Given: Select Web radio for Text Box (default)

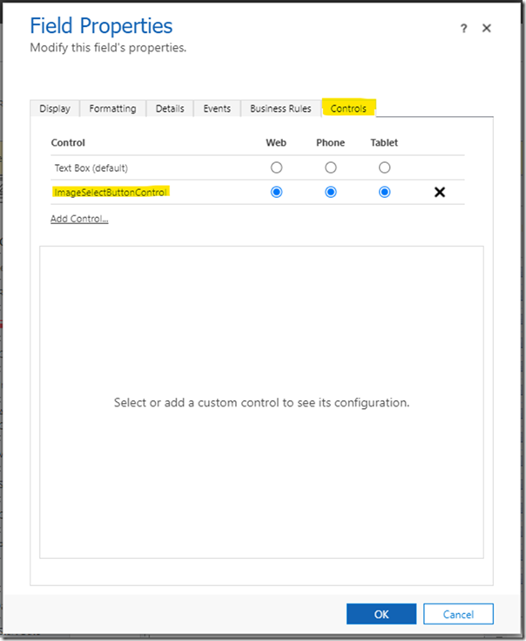Looking at the screenshot, I should (x=277, y=167).
